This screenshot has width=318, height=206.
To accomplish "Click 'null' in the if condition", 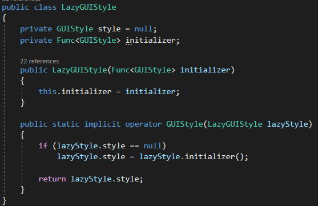I will pos(152,146).
